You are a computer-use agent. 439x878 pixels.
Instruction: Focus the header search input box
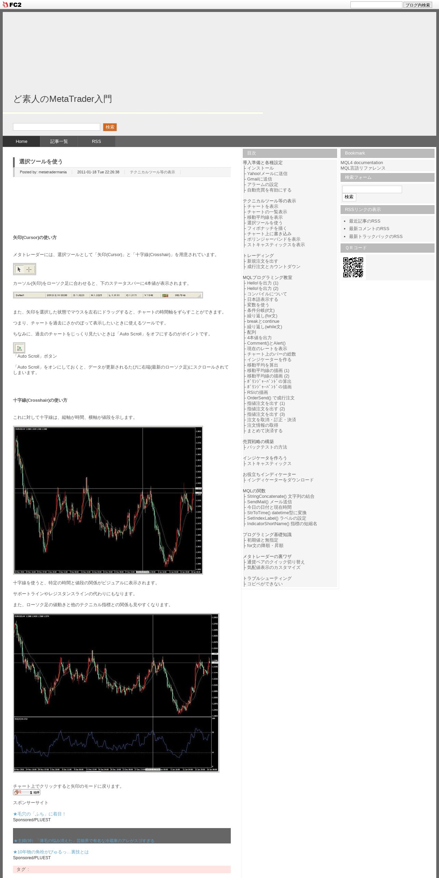click(x=56, y=127)
